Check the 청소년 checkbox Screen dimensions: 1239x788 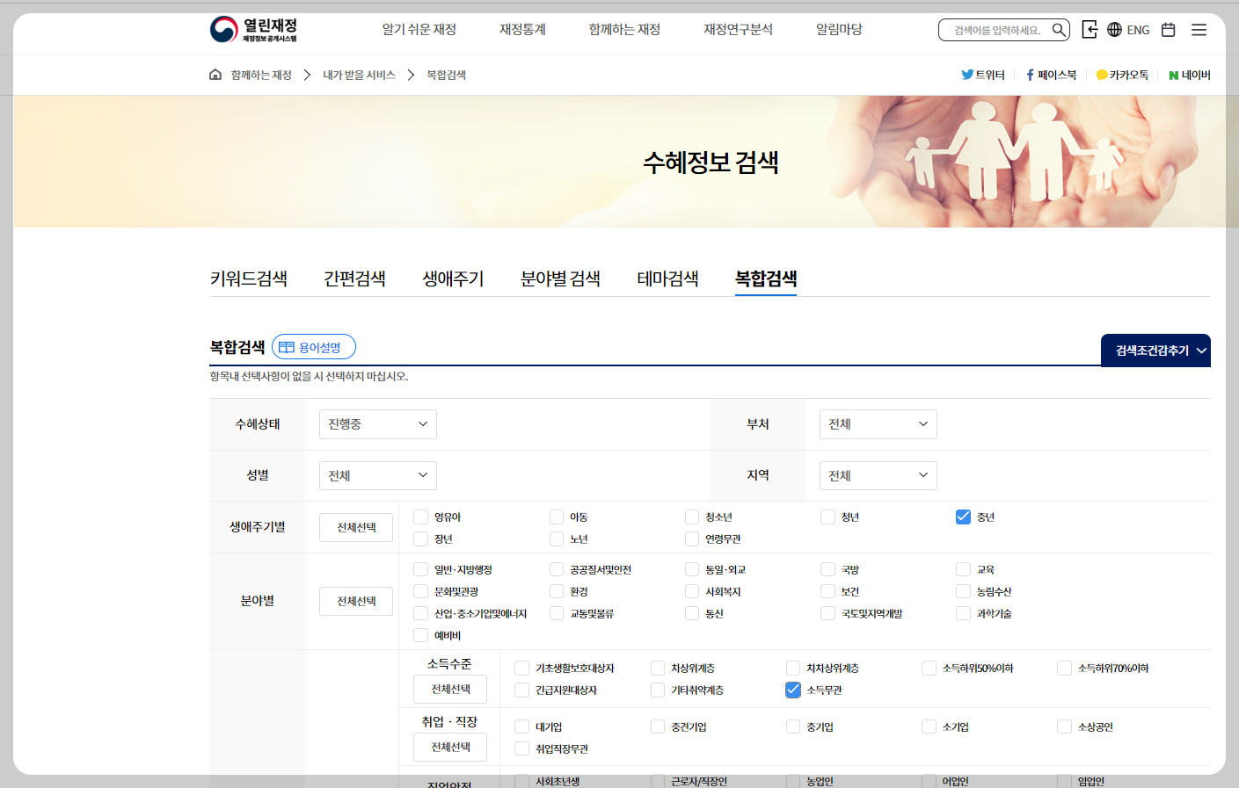click(x=692, y=517)
